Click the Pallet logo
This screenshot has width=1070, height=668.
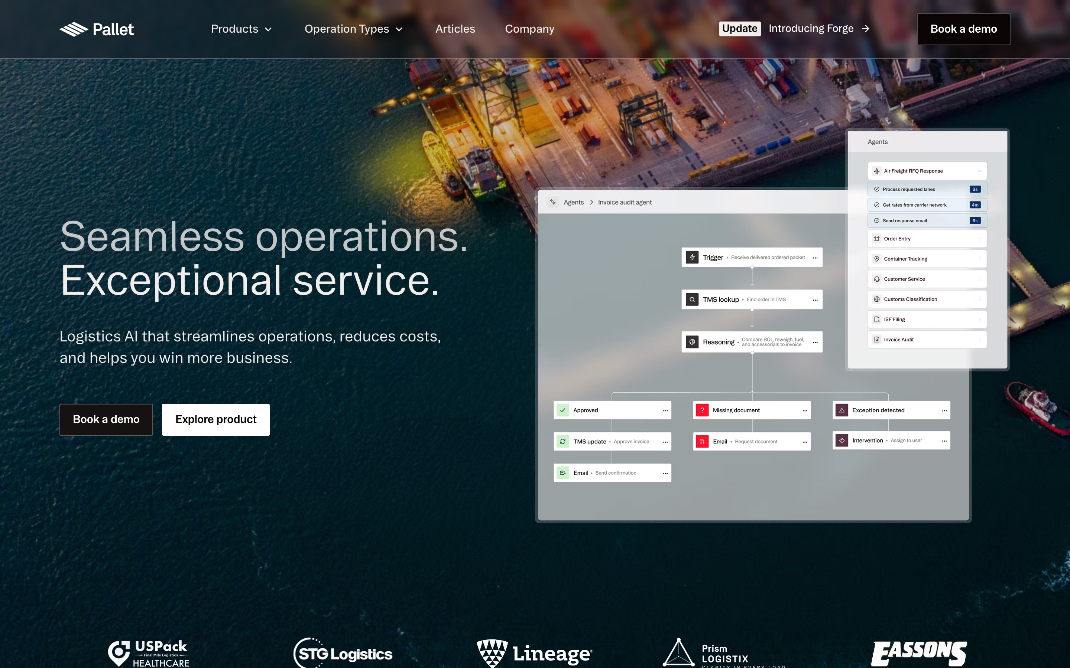[x=96, y=29]
